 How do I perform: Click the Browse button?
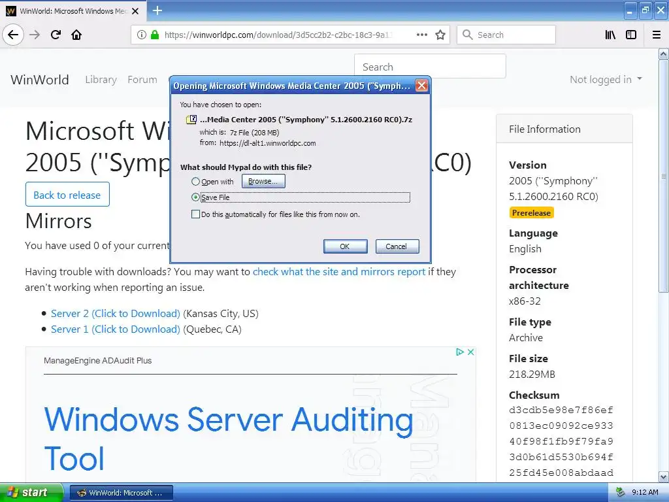[x=263, y=181]
